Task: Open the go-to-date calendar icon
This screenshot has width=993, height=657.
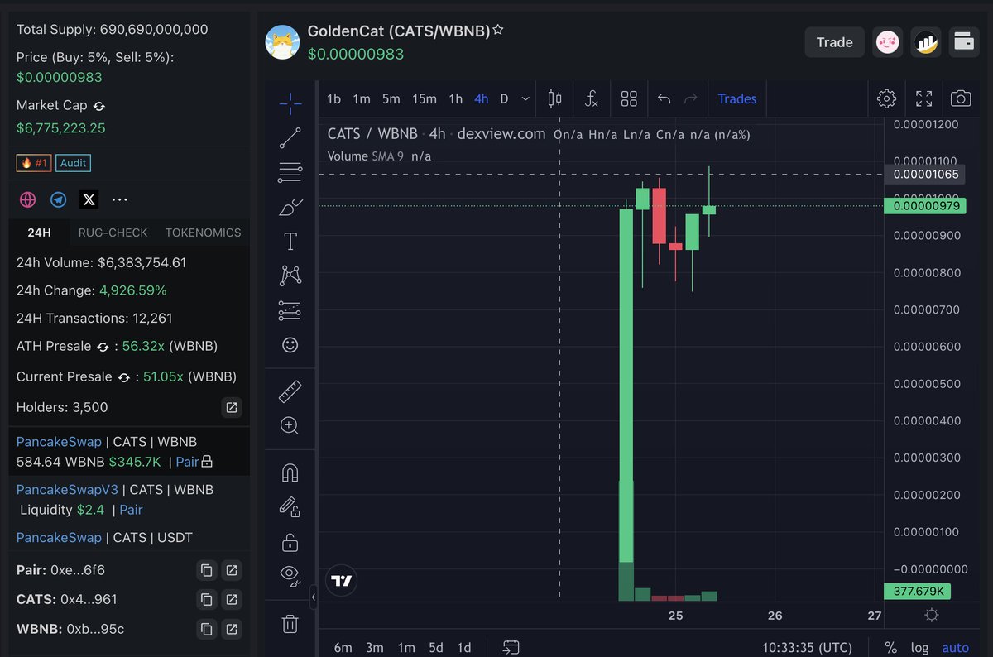Action: [511, 647]
